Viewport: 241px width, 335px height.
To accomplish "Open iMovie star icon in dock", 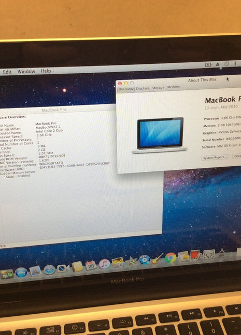I will point(131,261).
